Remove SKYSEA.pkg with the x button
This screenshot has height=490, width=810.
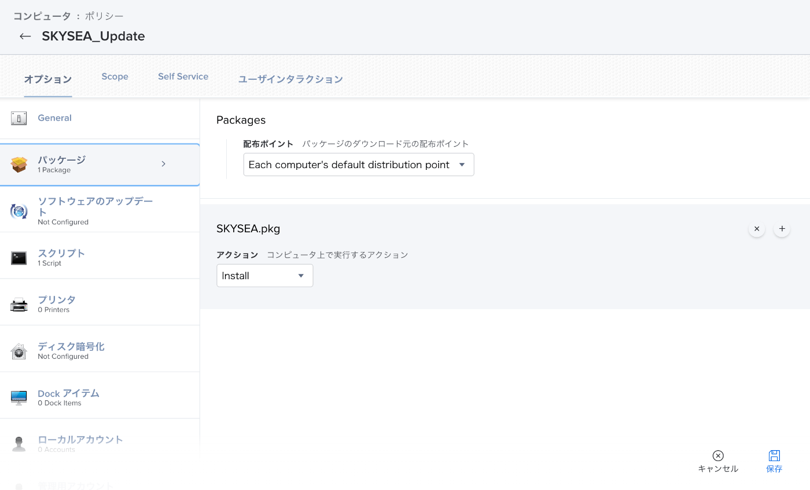757,229
